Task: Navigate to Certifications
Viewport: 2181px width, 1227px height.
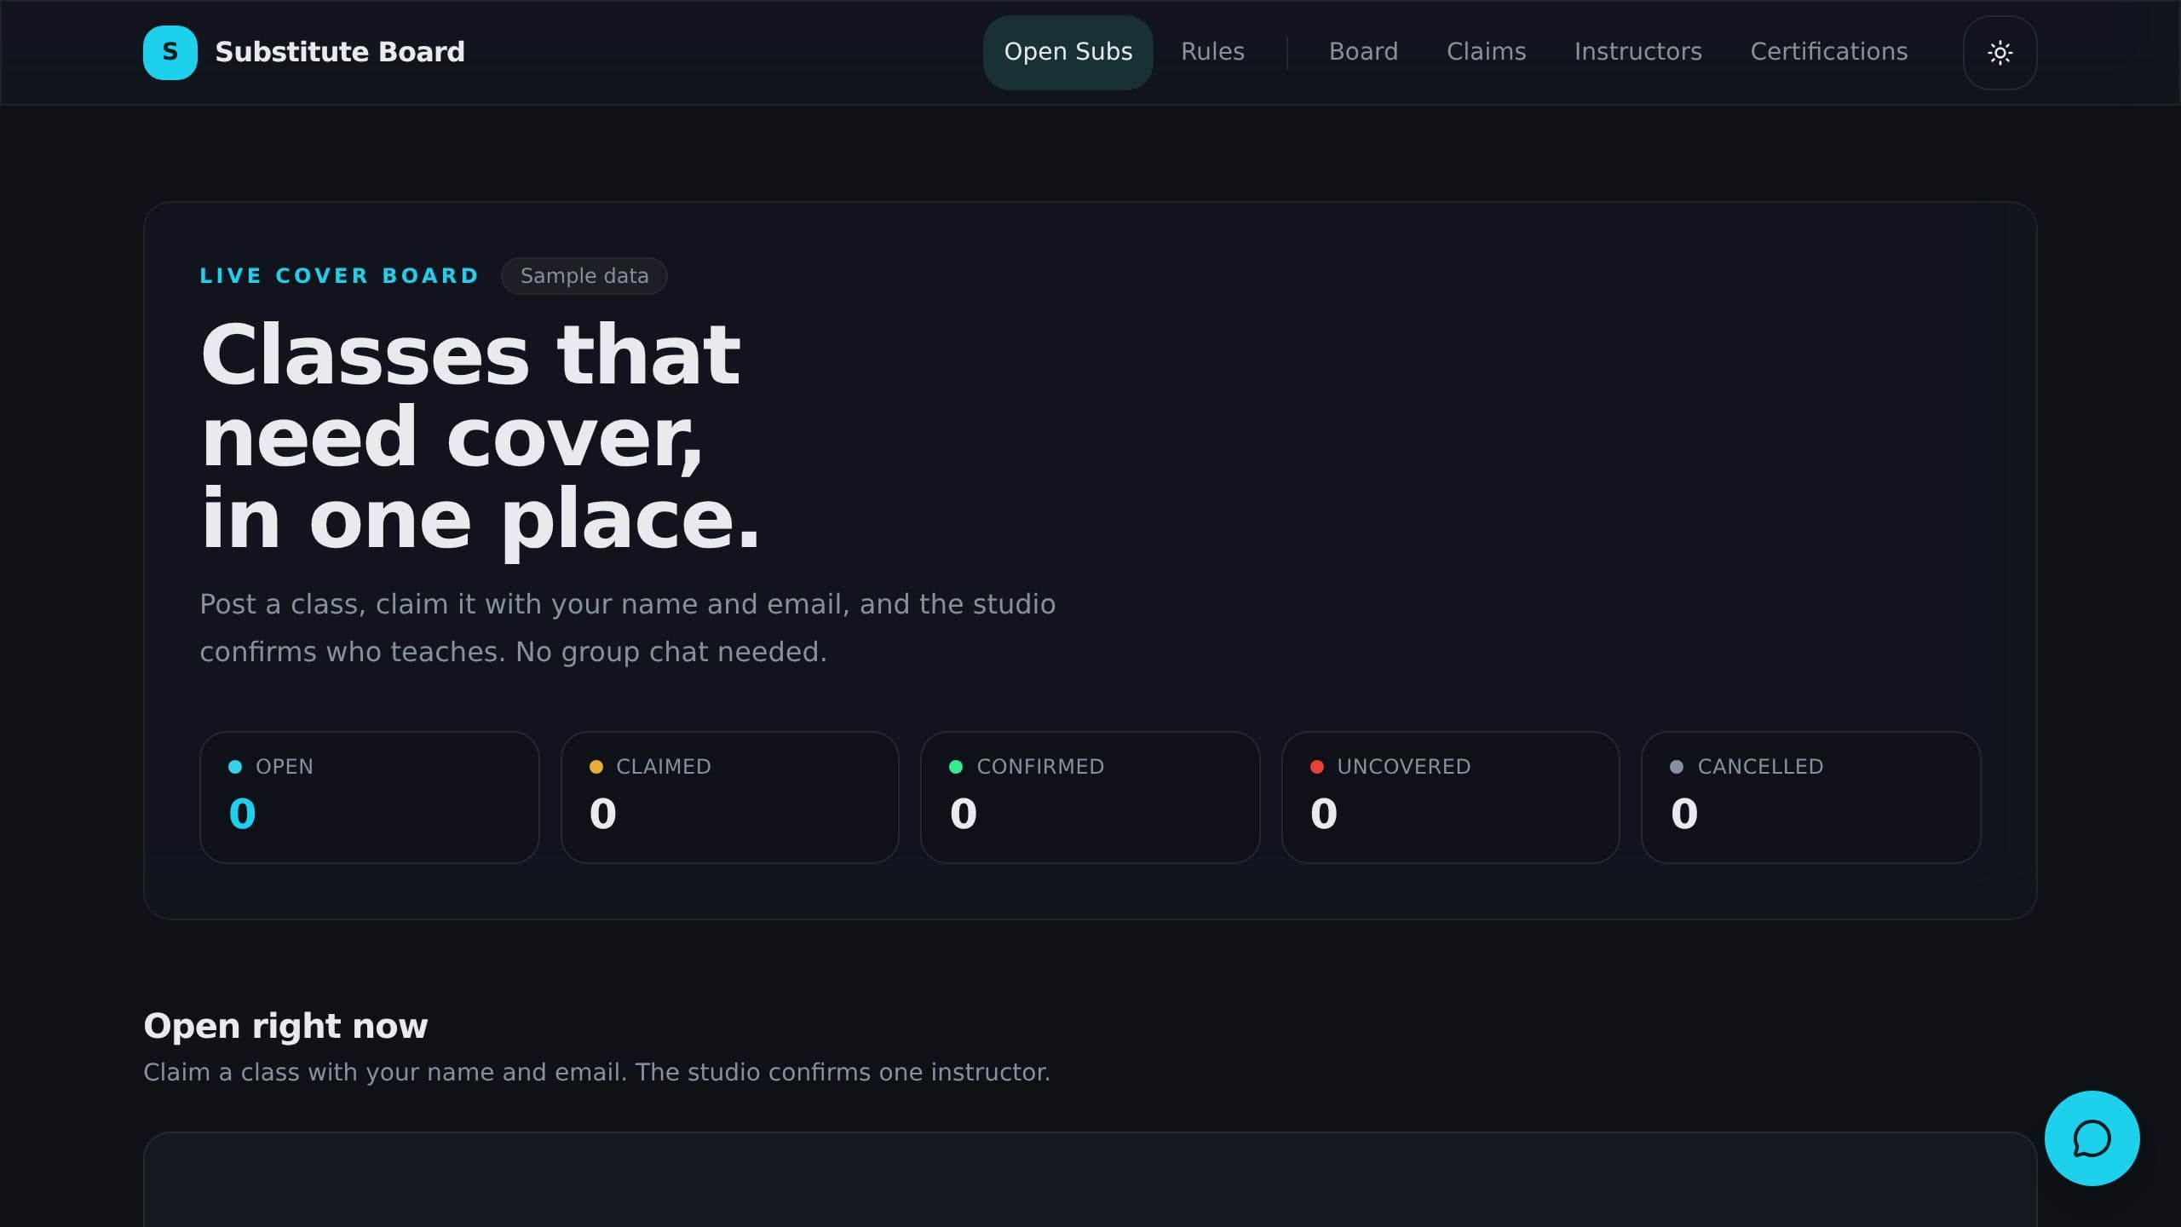Action: pos(1828,52)
